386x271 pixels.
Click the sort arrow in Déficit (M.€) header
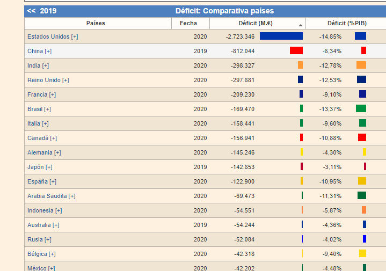click(301, 25)
